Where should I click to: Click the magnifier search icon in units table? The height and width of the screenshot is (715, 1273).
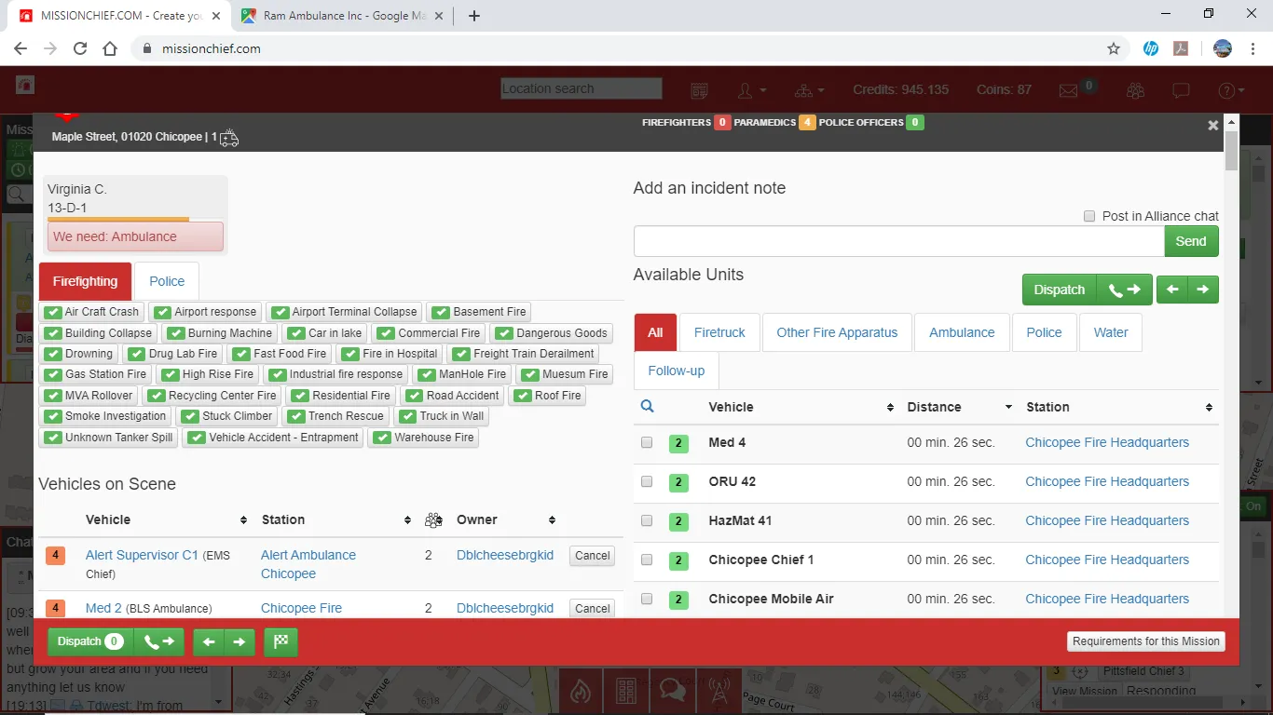[648, 406]
